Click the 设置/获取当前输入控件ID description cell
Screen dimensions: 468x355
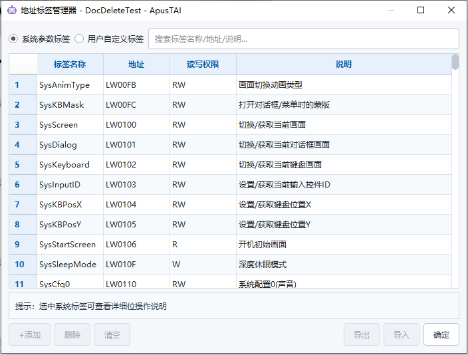tap(344, 185)
